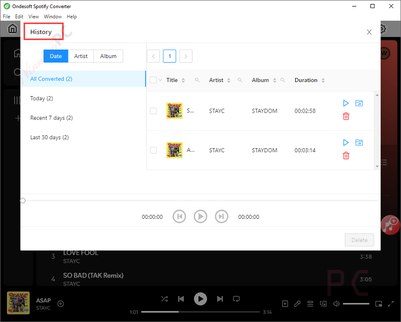Open the File menu
401x322 pixels.
point(7,17)
